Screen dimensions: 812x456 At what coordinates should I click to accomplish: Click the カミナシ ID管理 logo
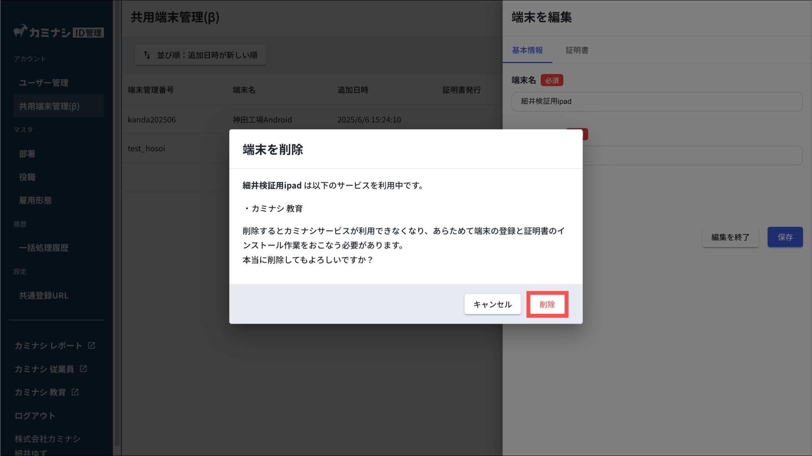58,32
